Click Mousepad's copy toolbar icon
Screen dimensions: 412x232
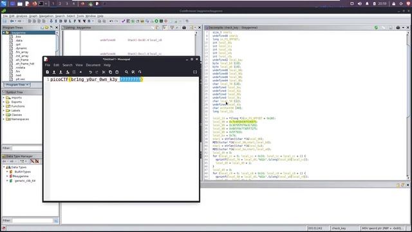pyautogui.click(x=110, y=72)
